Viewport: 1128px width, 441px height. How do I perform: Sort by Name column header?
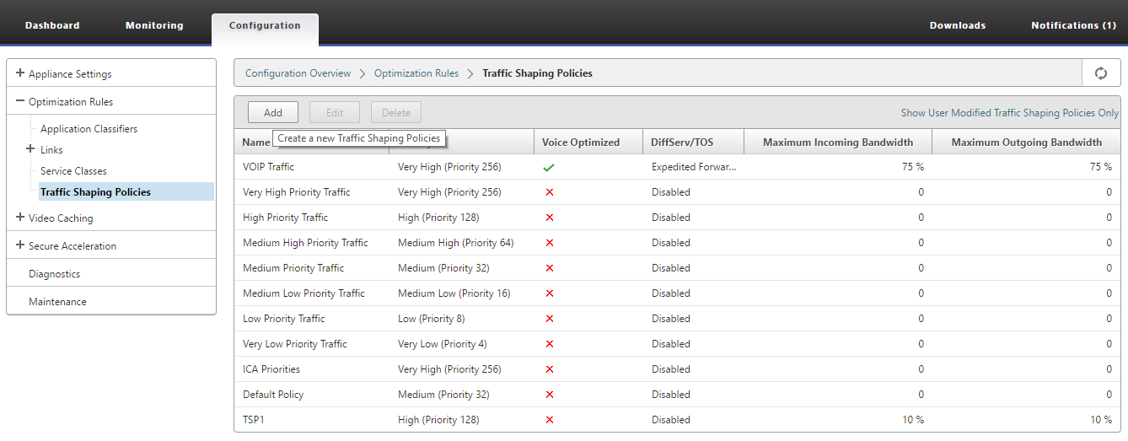[255, 143]
